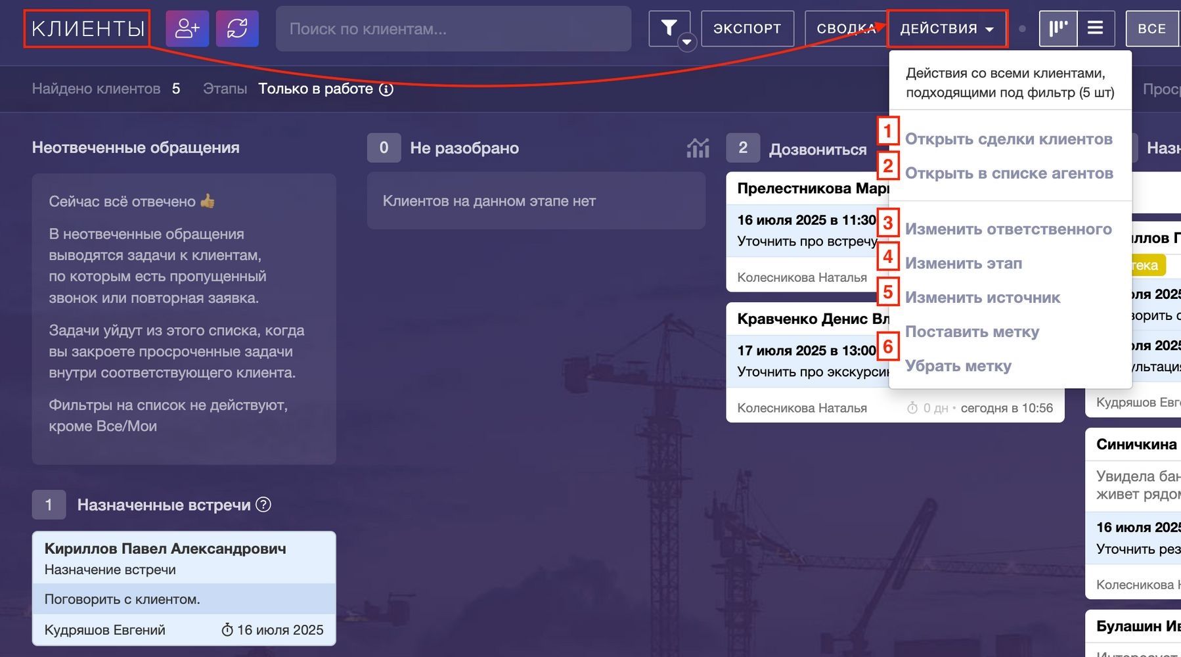The width and height of the screenshot is (1181, 657).
Task: Click the КЛИЕНТЫ page title
Action: click(x=88, y=28)
